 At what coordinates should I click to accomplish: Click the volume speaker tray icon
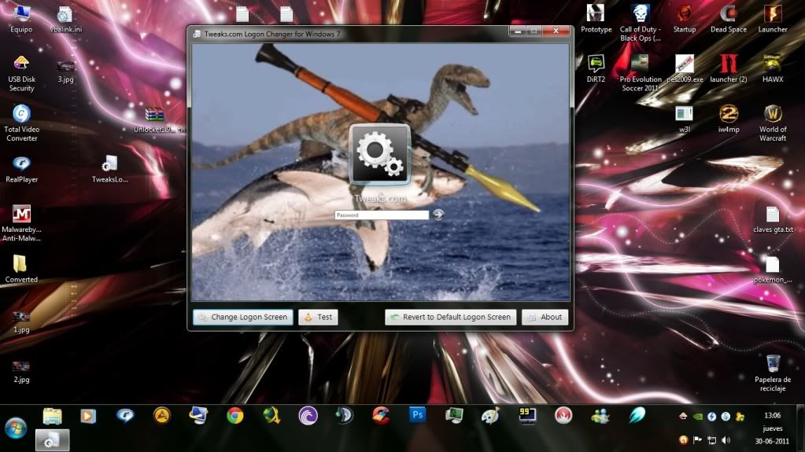pyautogui.click(x=726, y=440)
